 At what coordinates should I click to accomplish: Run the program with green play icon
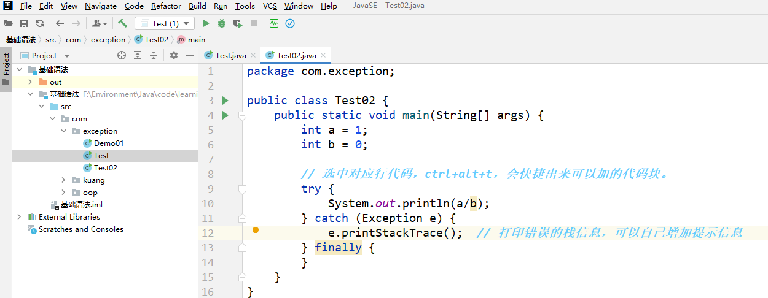tap(206, 23)
